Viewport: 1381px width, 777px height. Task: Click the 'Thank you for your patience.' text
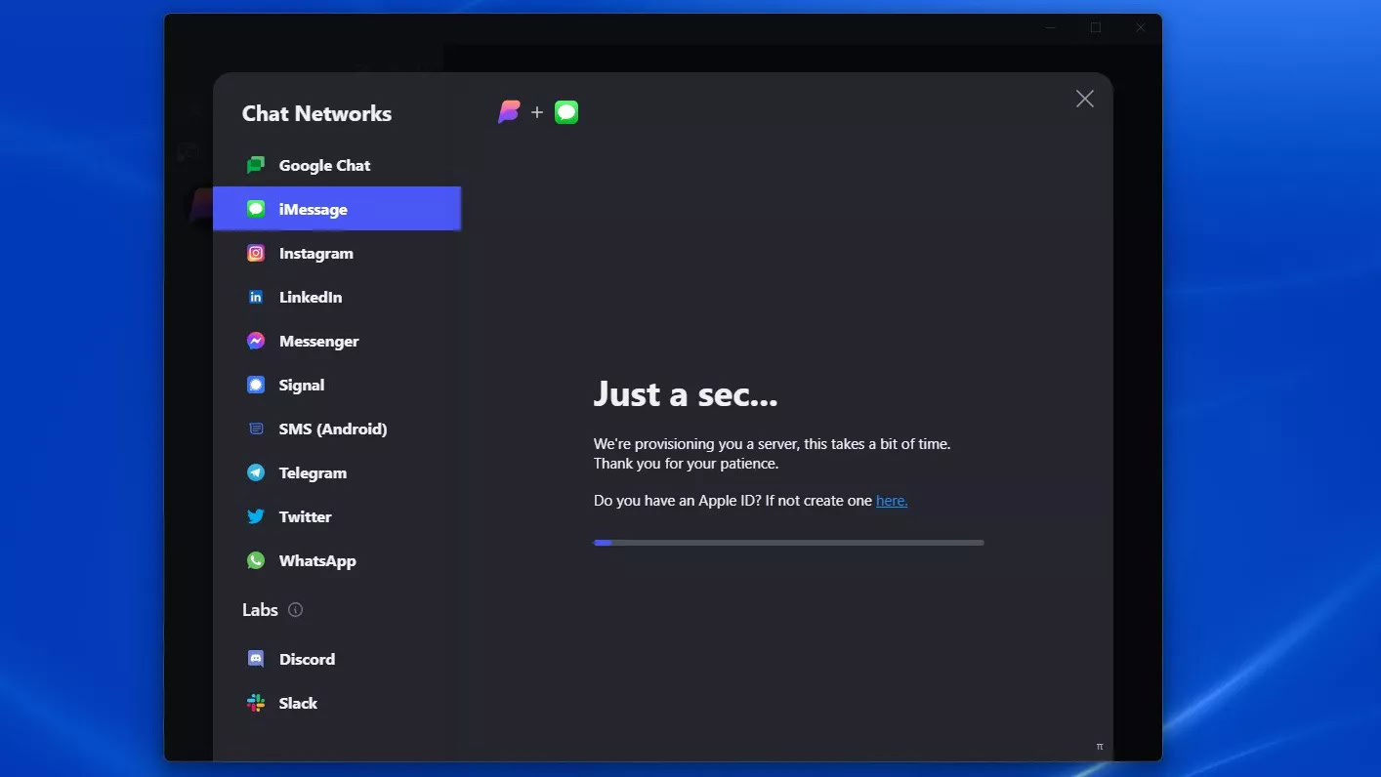click(x=686, y=464)
